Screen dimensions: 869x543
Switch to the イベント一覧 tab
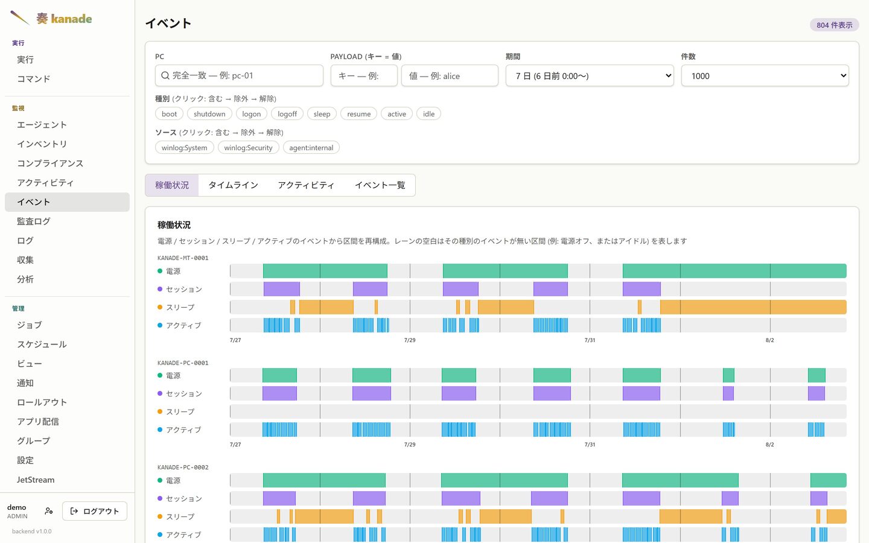pos(380,185)
